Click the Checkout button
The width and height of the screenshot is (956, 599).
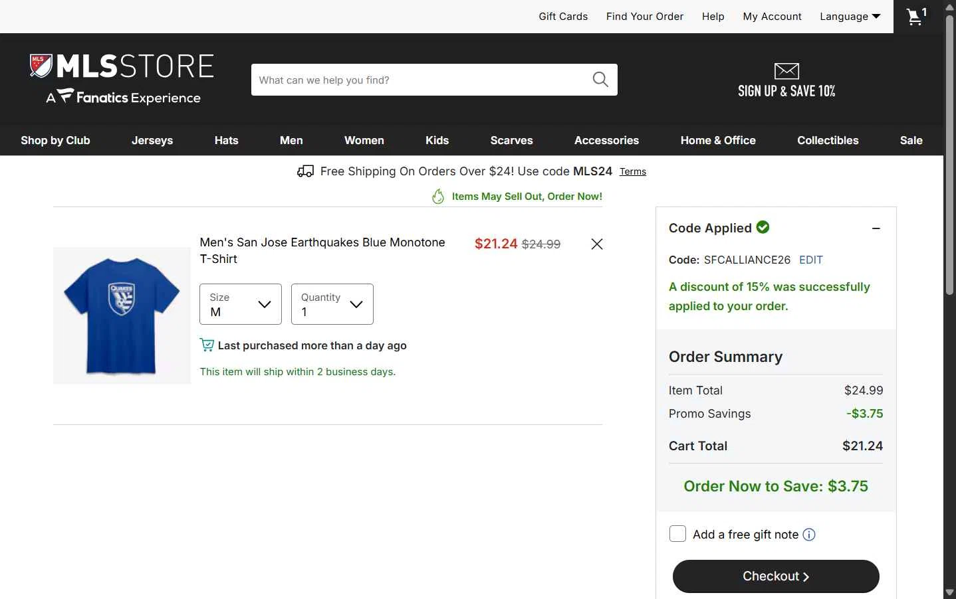click(x=776, y=576)
